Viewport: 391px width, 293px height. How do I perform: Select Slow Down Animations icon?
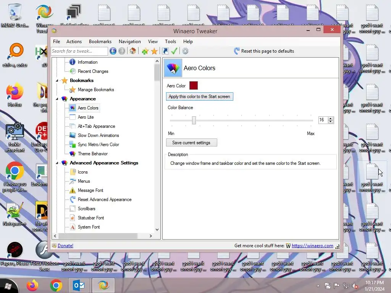pyautogui.click(x=72, y=135)
